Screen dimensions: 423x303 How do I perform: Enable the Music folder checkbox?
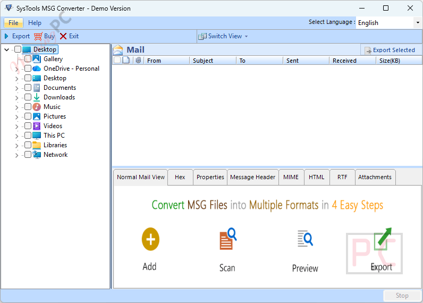tap(28, 107)
